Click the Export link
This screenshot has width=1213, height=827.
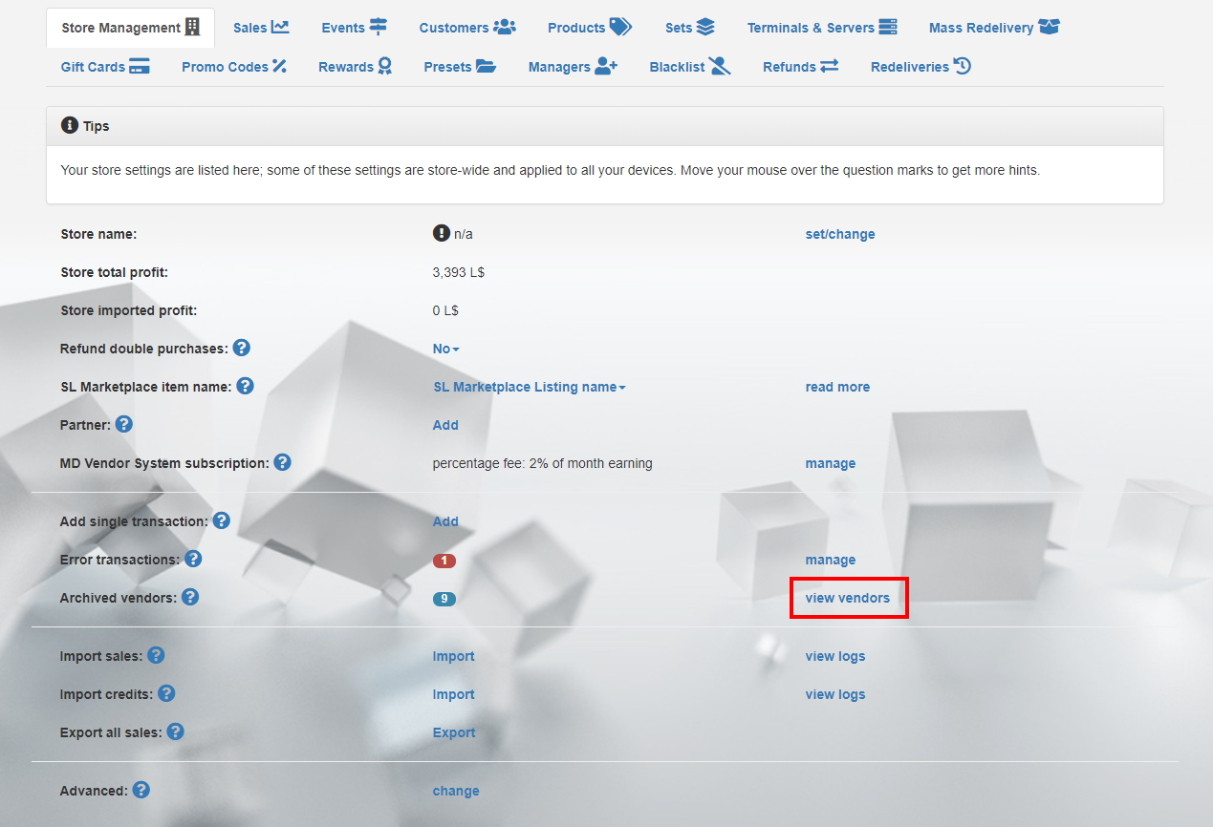[x=454, y=732]
